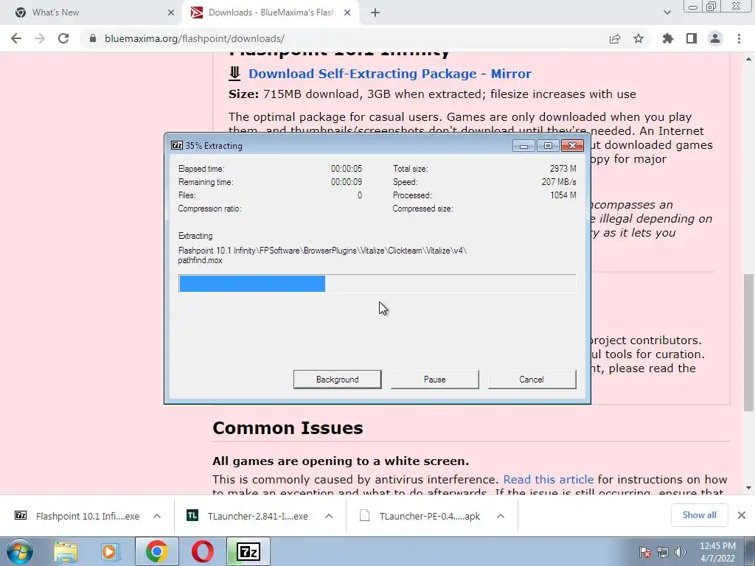The height and width of the screenshot is (566, 755).
Task: Click Background button in 7-Zip dialog
Action: tap(337, 380)
